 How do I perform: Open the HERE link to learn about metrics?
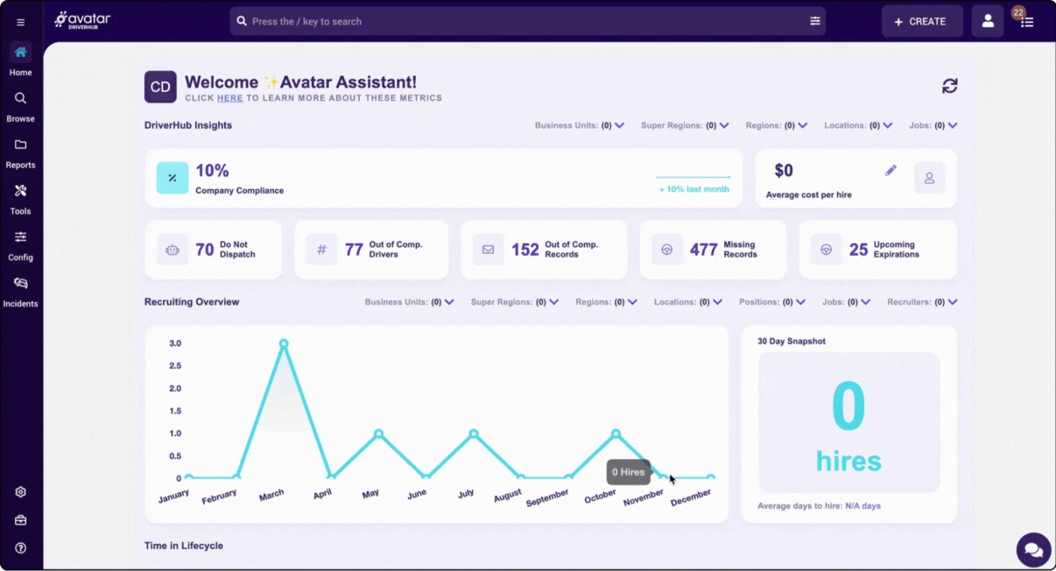click(229, 98)
